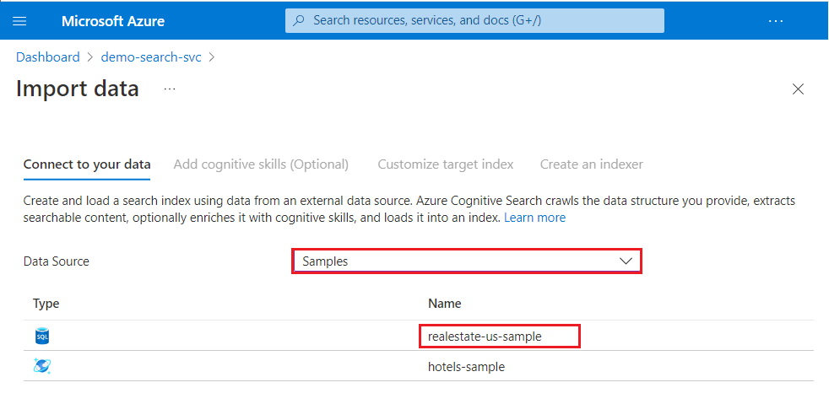The image size is (829, 404).
Task: Click the search magnifier icon
Action: coord(299,20)
